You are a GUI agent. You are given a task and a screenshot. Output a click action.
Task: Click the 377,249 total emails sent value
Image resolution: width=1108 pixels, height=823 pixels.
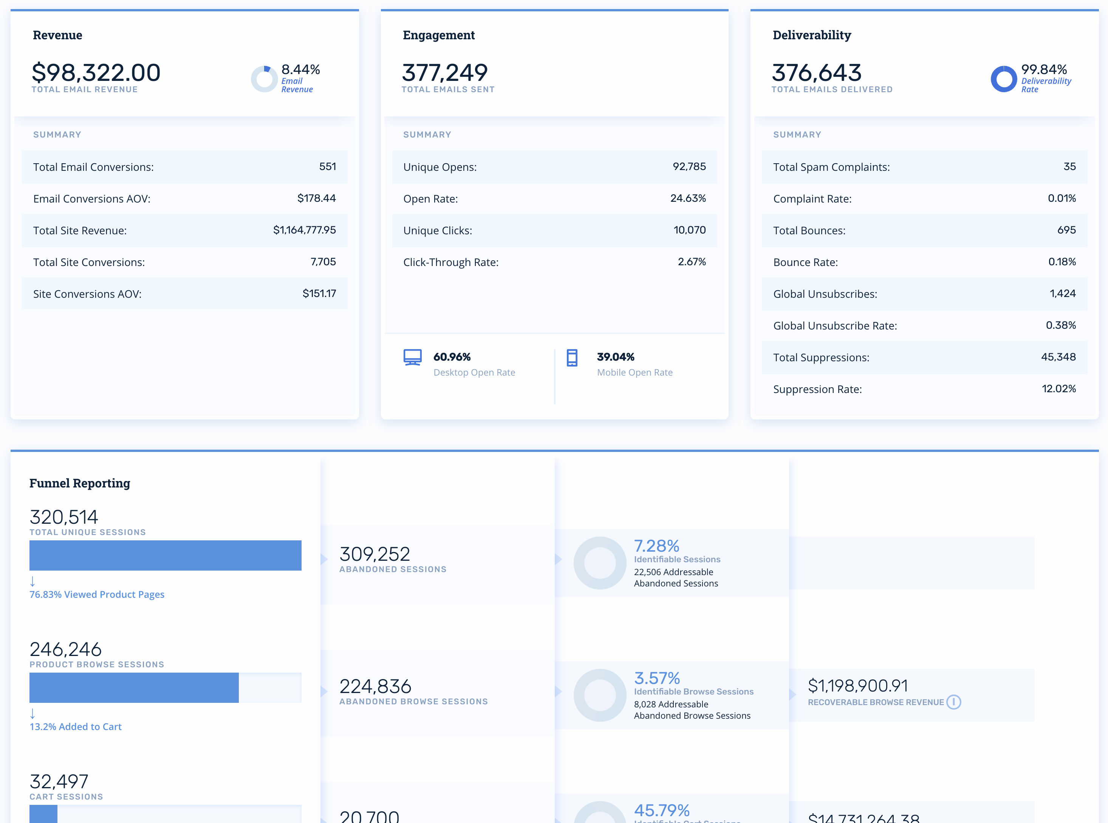(444, 73)
